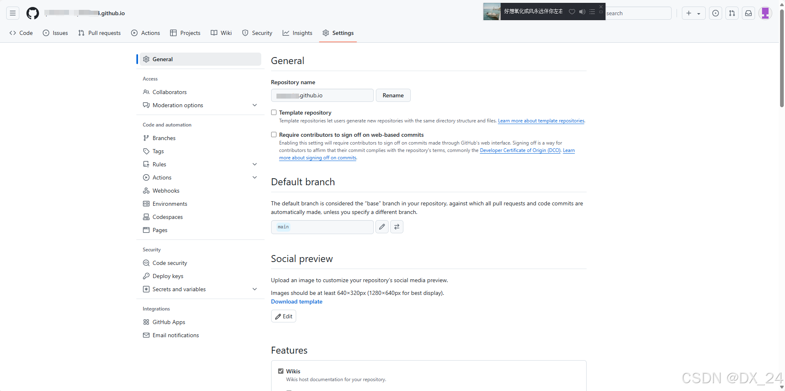Switch to the Code tab
The height and width of the screenshot is (391, 785).
point(21,33)
